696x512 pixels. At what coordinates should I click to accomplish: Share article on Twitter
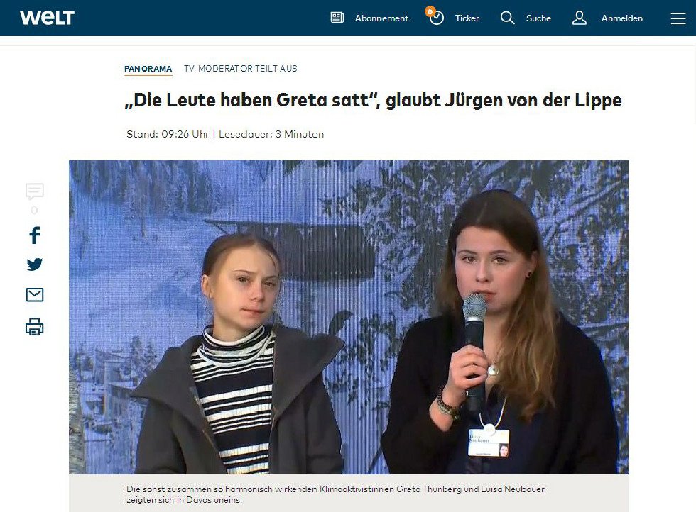[x=35, y=265]
